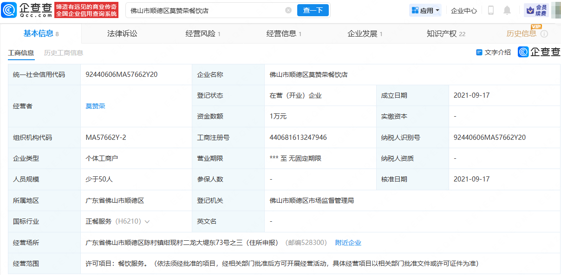Click the 会员续费 membership badge
Screen dimensions: 561x275
coord(536,10)
